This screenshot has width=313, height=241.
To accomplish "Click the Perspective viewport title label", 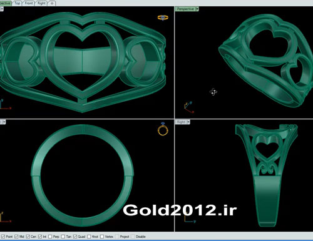I will coord(185,9).
